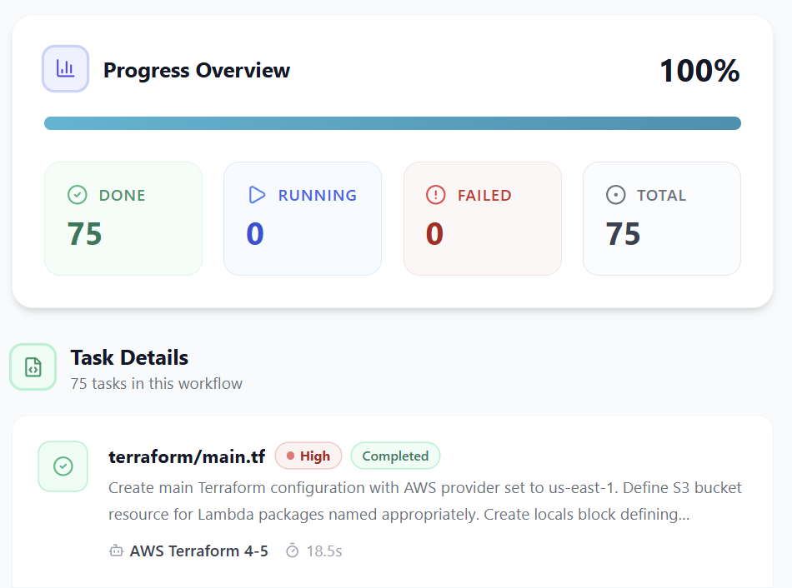Click the Failed alert circle icon
The image size is (792, 588).
coord(436,195)
